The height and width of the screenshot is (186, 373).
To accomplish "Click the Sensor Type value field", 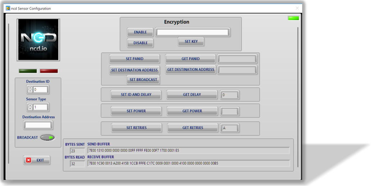I will [40, 107].
